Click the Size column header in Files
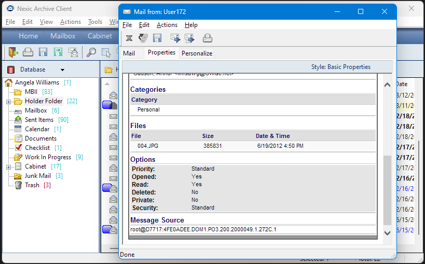Screen dimensions: 425x264 pos(208,136)
